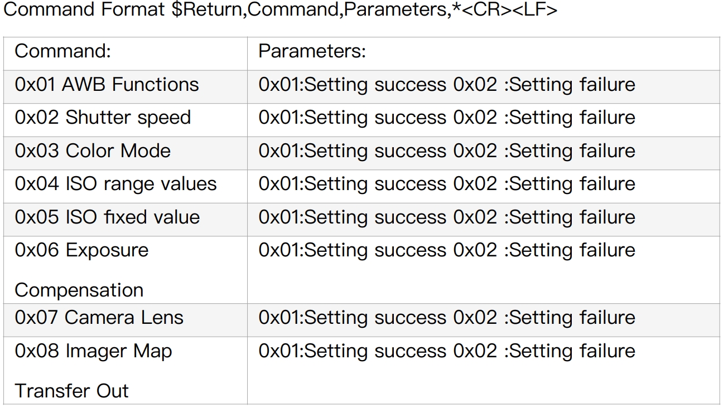723x408 pixels.
Task: Click the <CR><LF> text in heading
Action: click(509, 9)
